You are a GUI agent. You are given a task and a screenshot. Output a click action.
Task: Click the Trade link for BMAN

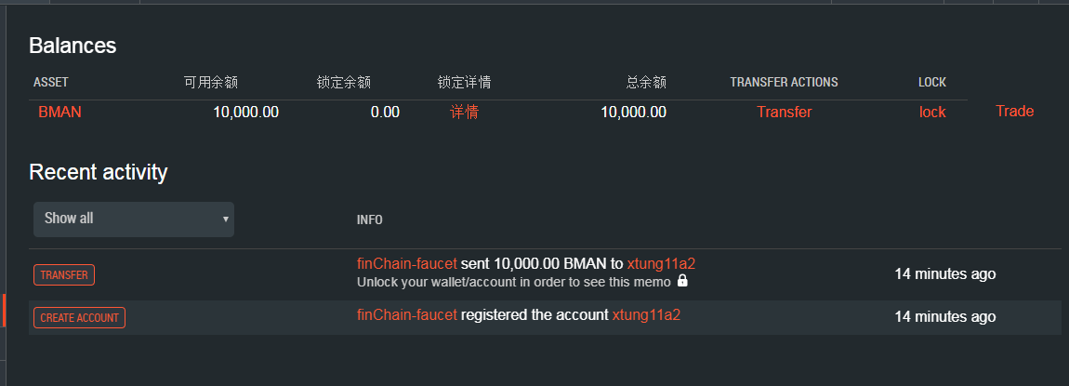[1014, 111]
